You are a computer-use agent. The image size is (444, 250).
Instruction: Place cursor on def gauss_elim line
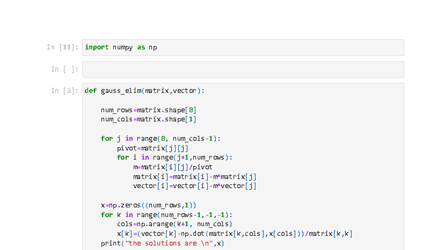[144, 91]
